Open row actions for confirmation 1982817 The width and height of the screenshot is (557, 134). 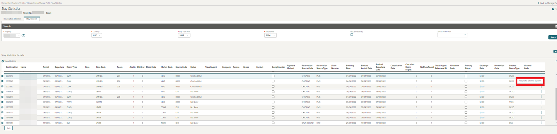(541, 97)
